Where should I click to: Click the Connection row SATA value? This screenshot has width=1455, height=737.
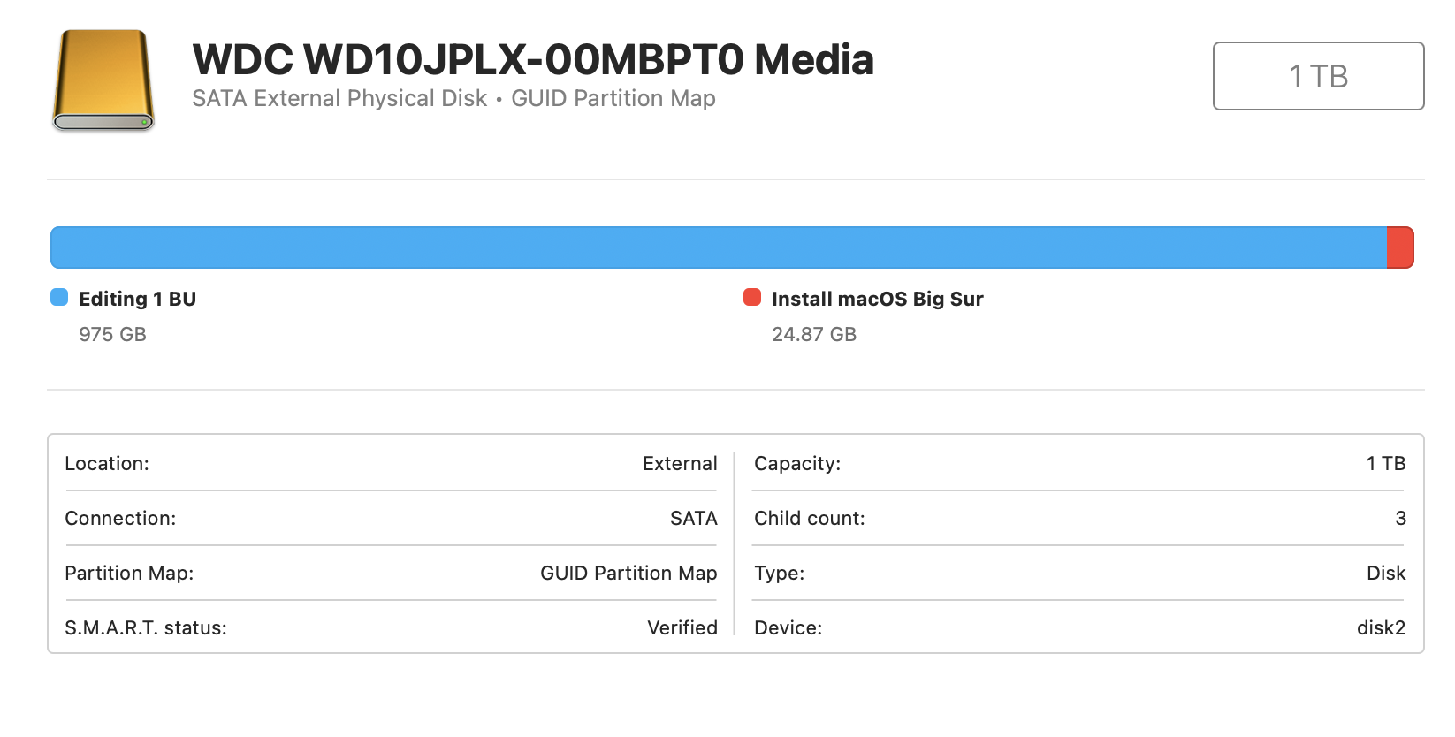tap(693, 518)
